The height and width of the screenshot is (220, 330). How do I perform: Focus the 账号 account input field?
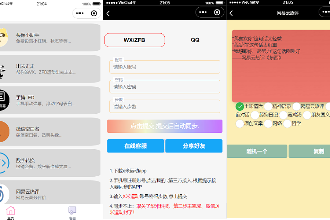[x=165, y=67]
